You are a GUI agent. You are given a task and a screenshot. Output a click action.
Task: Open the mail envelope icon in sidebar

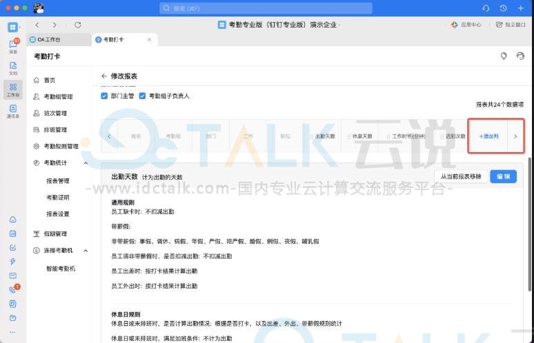coord(12,276)
